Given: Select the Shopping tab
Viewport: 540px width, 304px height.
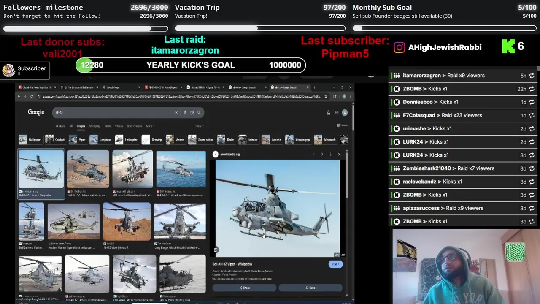Looking at the screenshot, I should [94, 126].
